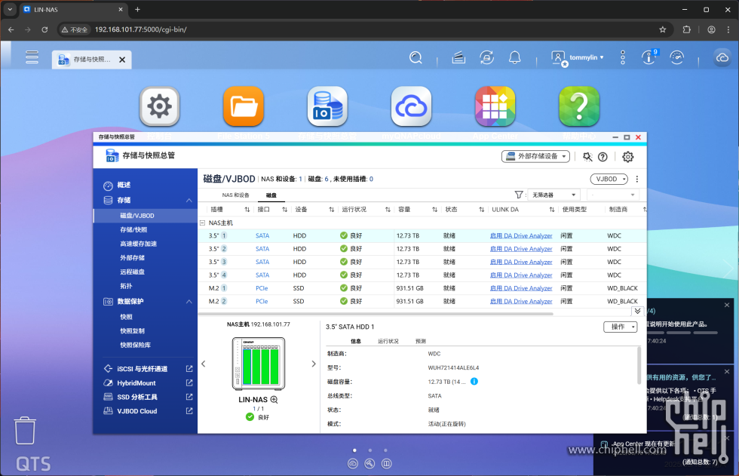Open the desktop recycle bin icon
The image size is (739, 476).
pos(24,430)
